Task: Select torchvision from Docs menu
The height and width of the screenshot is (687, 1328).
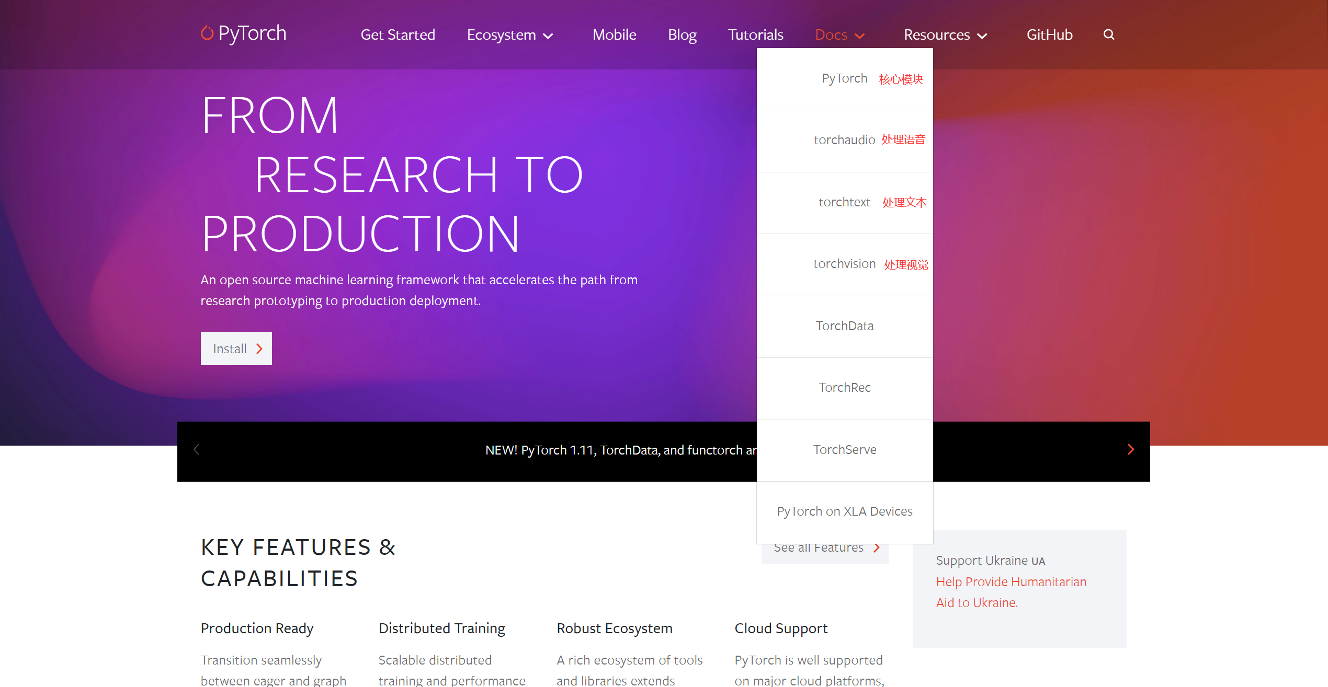Action: coord(844,264)
